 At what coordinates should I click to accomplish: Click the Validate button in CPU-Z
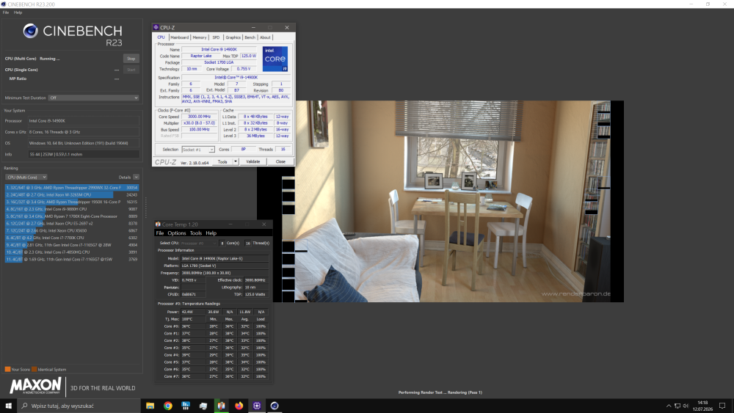pos(252,162)
